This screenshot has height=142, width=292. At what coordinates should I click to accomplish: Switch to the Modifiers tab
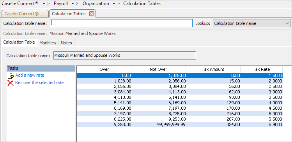tap(48, 43)
